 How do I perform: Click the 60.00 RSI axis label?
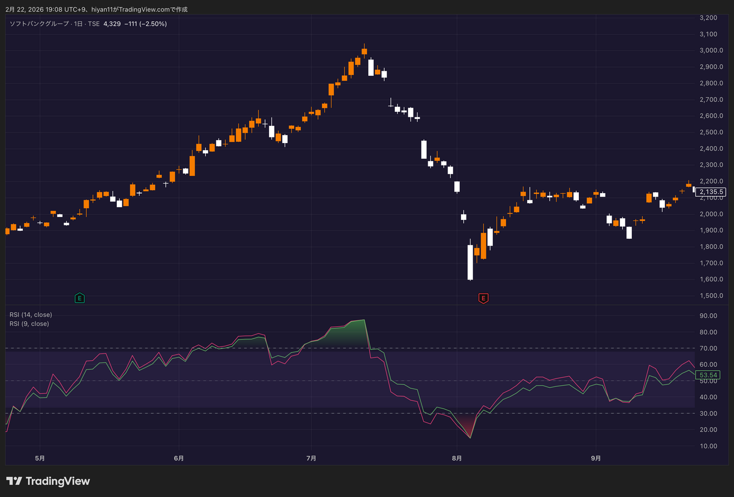tap(708, 365)
